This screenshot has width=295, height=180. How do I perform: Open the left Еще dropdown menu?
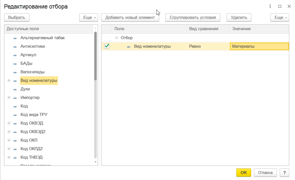click(88, 18)
